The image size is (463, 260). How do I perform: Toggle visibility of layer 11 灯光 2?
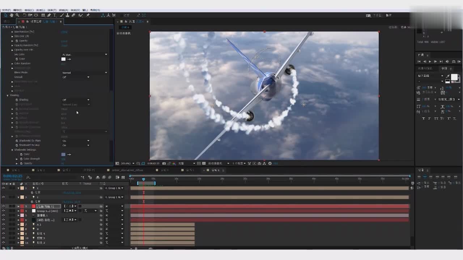pos(3,243)
